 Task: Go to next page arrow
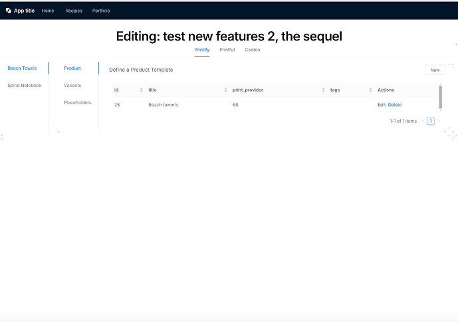[x=438, y=121]
